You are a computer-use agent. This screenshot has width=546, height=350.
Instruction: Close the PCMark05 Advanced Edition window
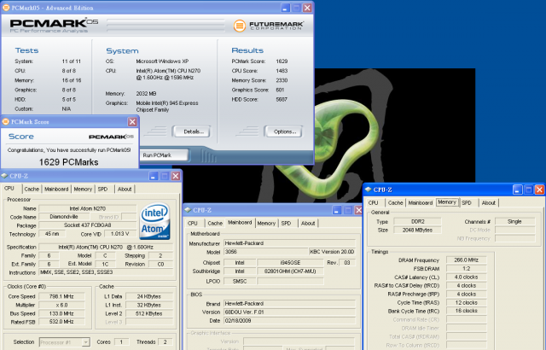(x=307, y=8)
